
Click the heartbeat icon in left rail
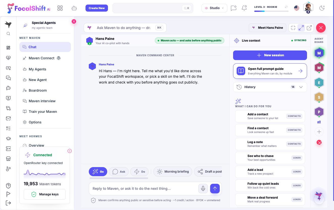pyautogui.click(x=8, y=58)
